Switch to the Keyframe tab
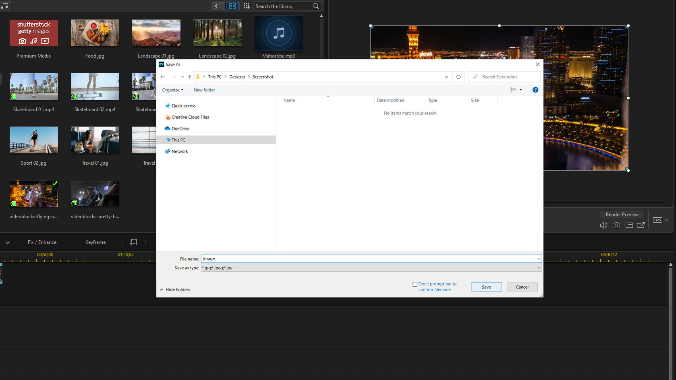 click(95, 242)
